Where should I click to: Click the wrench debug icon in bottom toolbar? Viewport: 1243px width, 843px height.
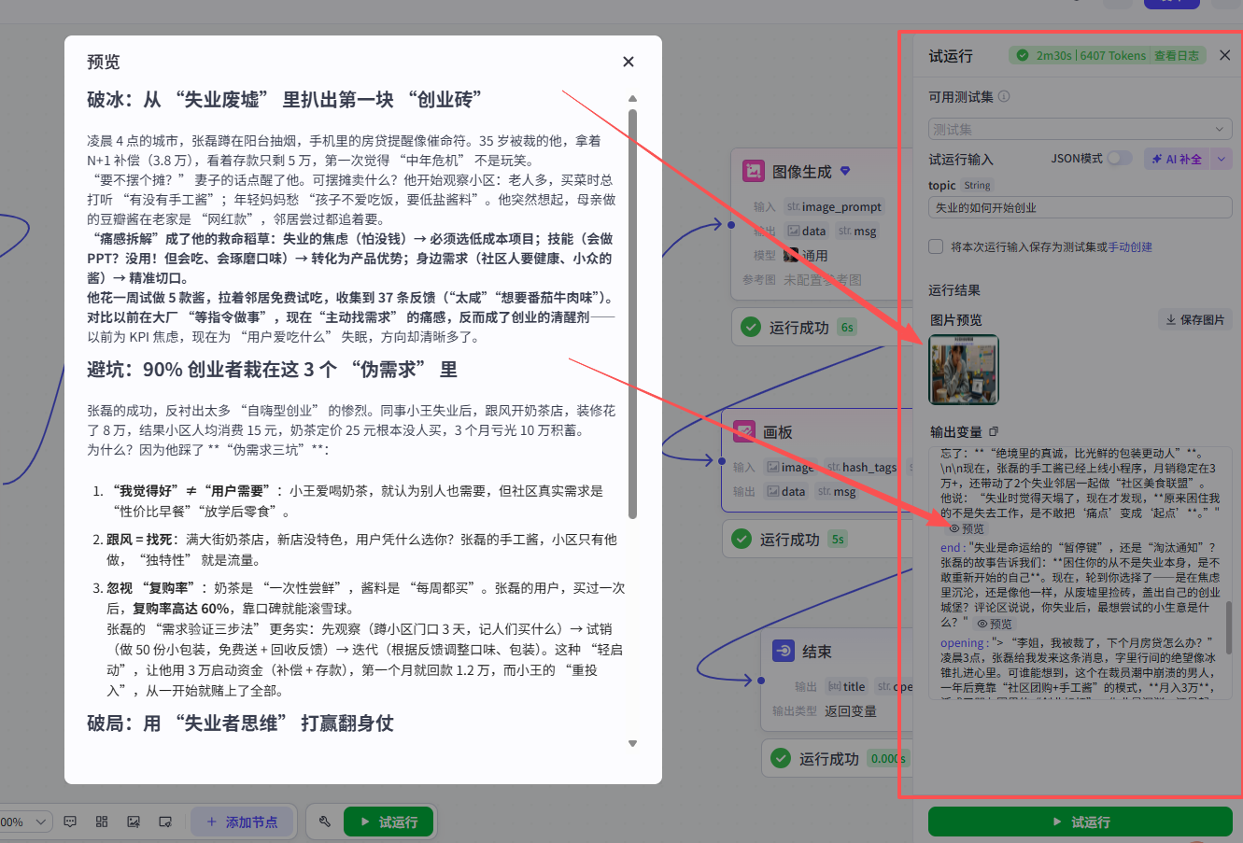point(325,822)
